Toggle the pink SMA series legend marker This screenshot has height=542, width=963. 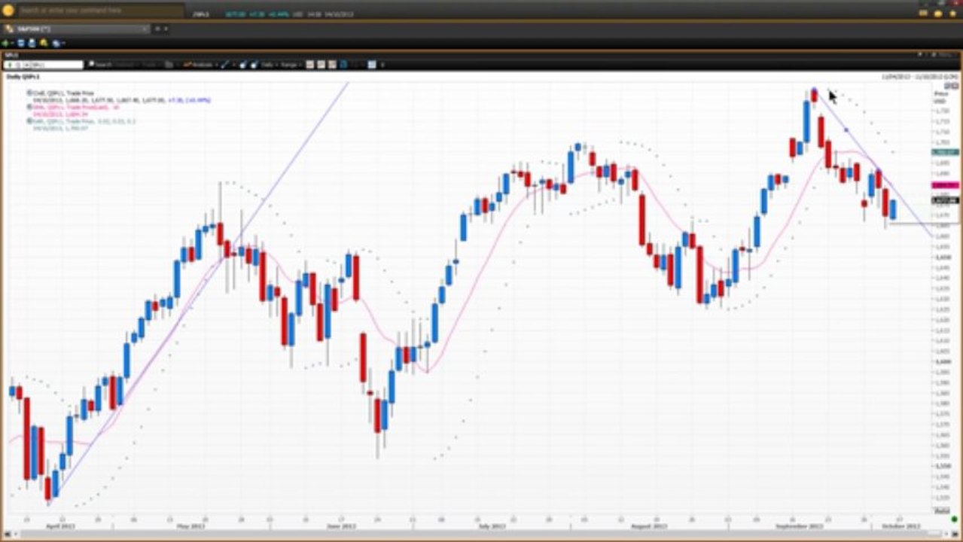29,107
